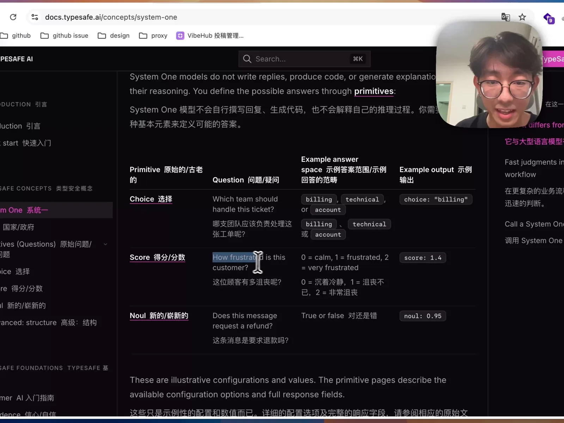This screenshot has height=423, width=564.
Task: Open the Introduction sidebar item
Action: [20, 126]
